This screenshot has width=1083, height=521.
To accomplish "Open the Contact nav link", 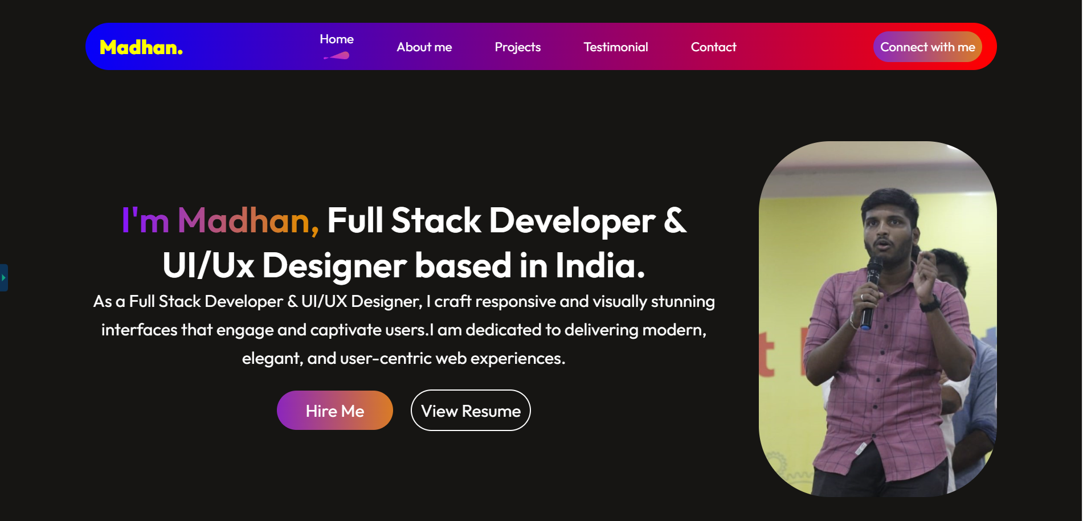I will [x=713, y=47].
